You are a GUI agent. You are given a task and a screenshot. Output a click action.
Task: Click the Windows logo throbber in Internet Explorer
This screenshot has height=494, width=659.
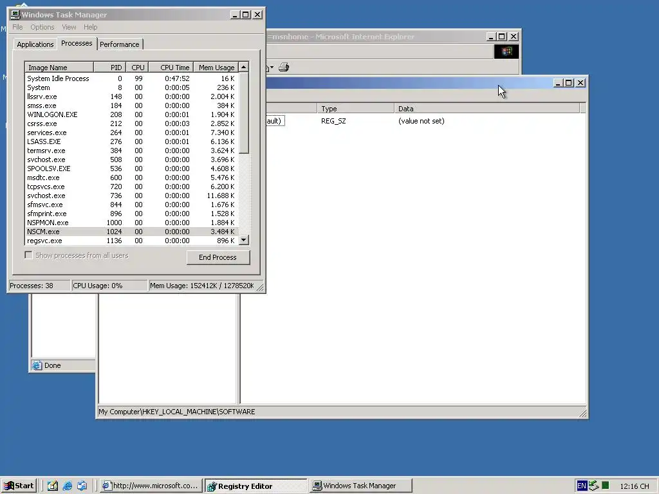506,51
